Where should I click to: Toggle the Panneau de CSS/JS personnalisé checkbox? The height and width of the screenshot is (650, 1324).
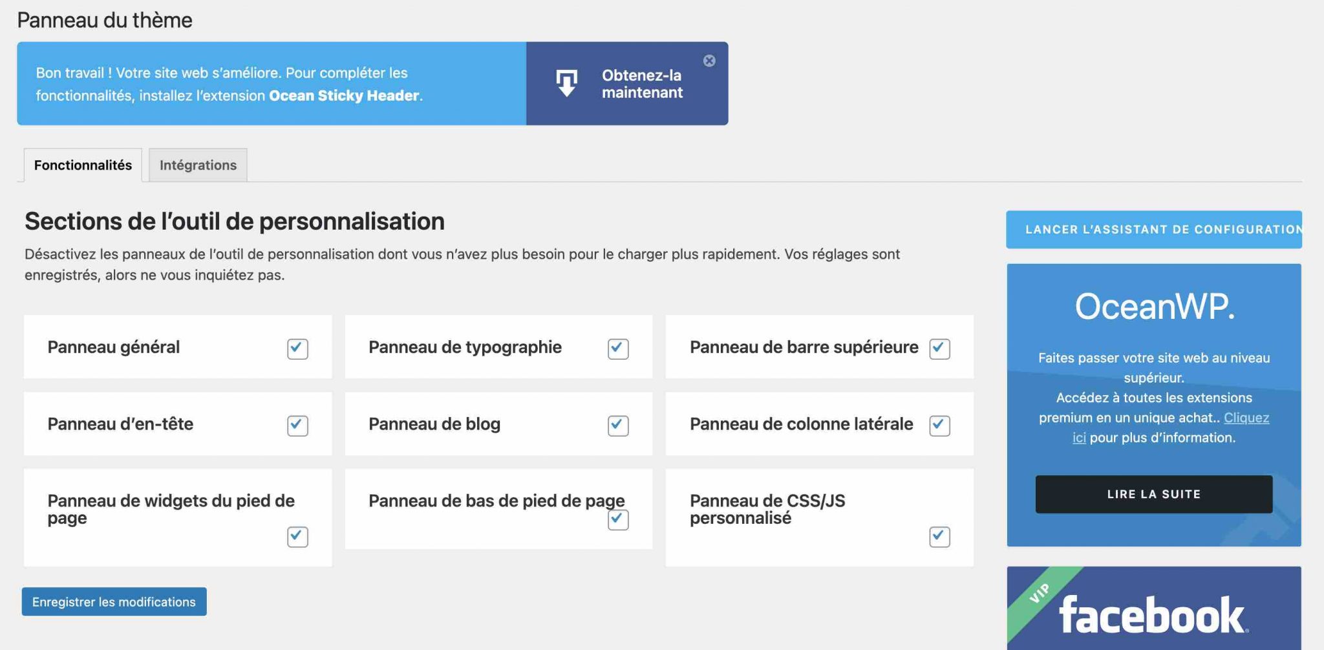pyautogui.click(x=939, y=536)
